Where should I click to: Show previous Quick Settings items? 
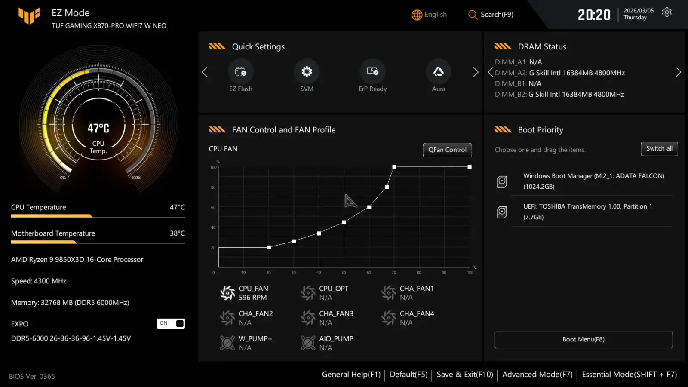(205, 72)
